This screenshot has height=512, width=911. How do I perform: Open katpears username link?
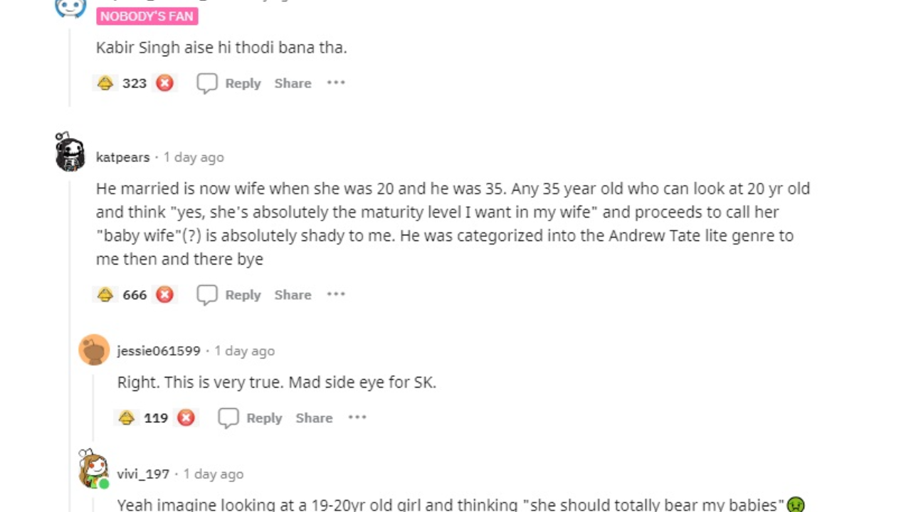(122, 157)
